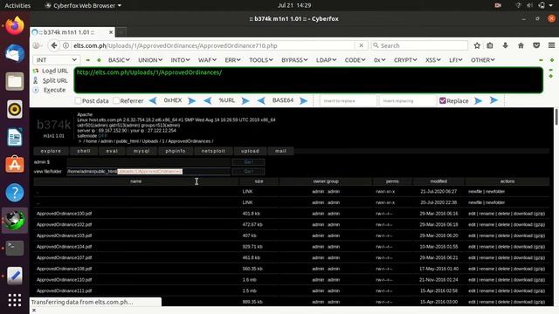Open Rhythmbox music player in dock
The image size is (559, 314).
point(15,109)
